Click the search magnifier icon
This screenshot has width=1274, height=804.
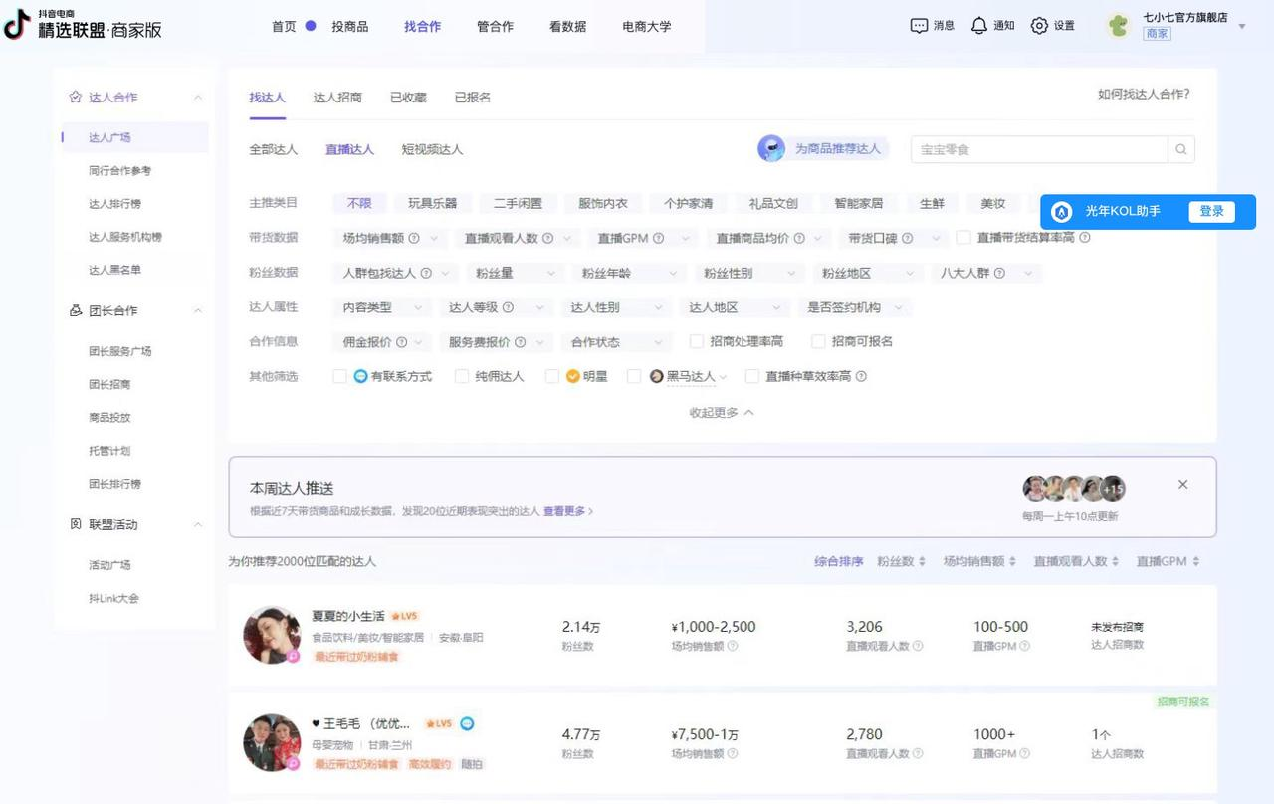(1181, 149)
